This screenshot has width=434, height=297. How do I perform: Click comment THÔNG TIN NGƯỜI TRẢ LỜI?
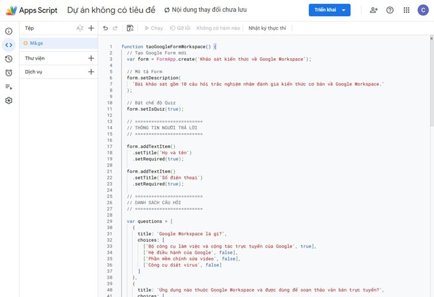(162, 127)
